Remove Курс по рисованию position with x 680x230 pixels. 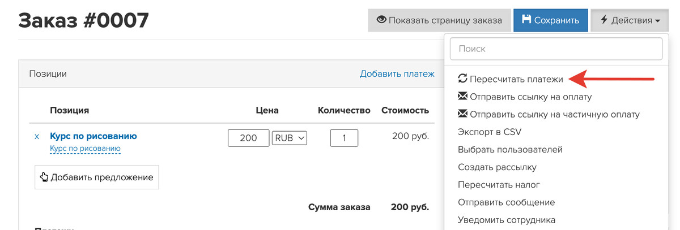[x=37, y=137]
